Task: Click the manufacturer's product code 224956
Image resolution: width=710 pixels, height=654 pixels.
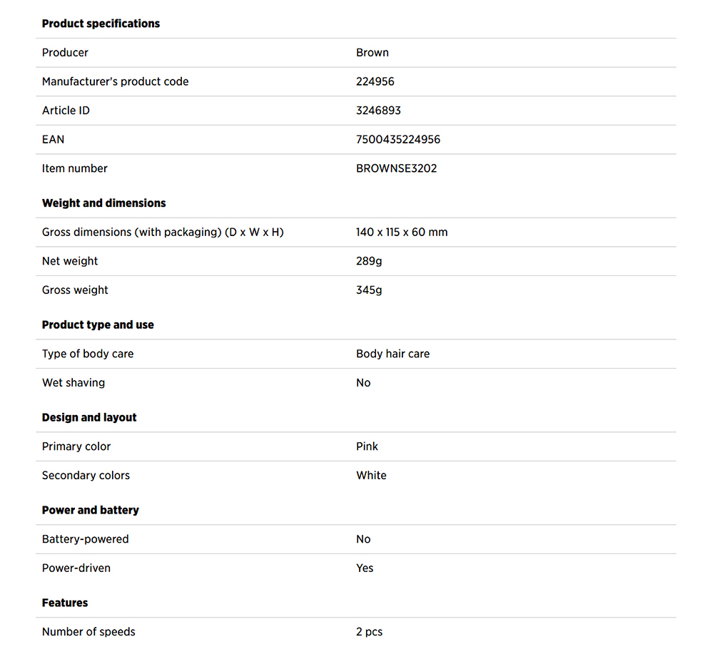Action: click(x=375, y=82)
